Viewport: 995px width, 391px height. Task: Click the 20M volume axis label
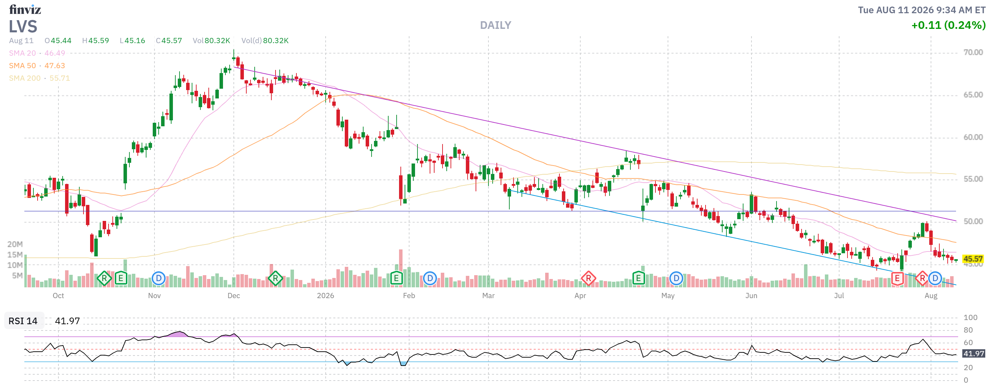tap(15, 244)
